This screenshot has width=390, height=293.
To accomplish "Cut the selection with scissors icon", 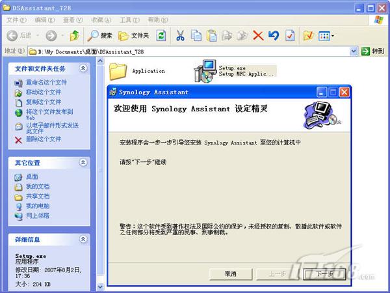I will (x=180, y=36).
